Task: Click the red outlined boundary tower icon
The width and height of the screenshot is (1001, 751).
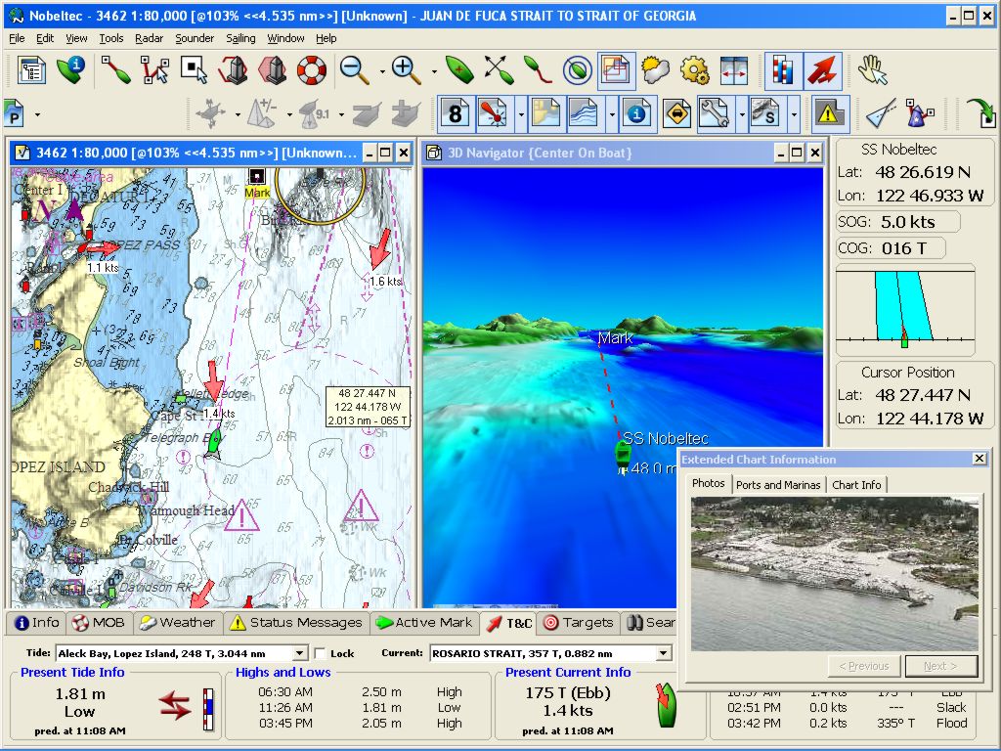Action: tap(234, 70)
